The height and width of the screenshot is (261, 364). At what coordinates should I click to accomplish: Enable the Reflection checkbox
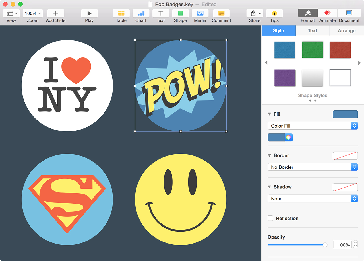coord(270,218)
